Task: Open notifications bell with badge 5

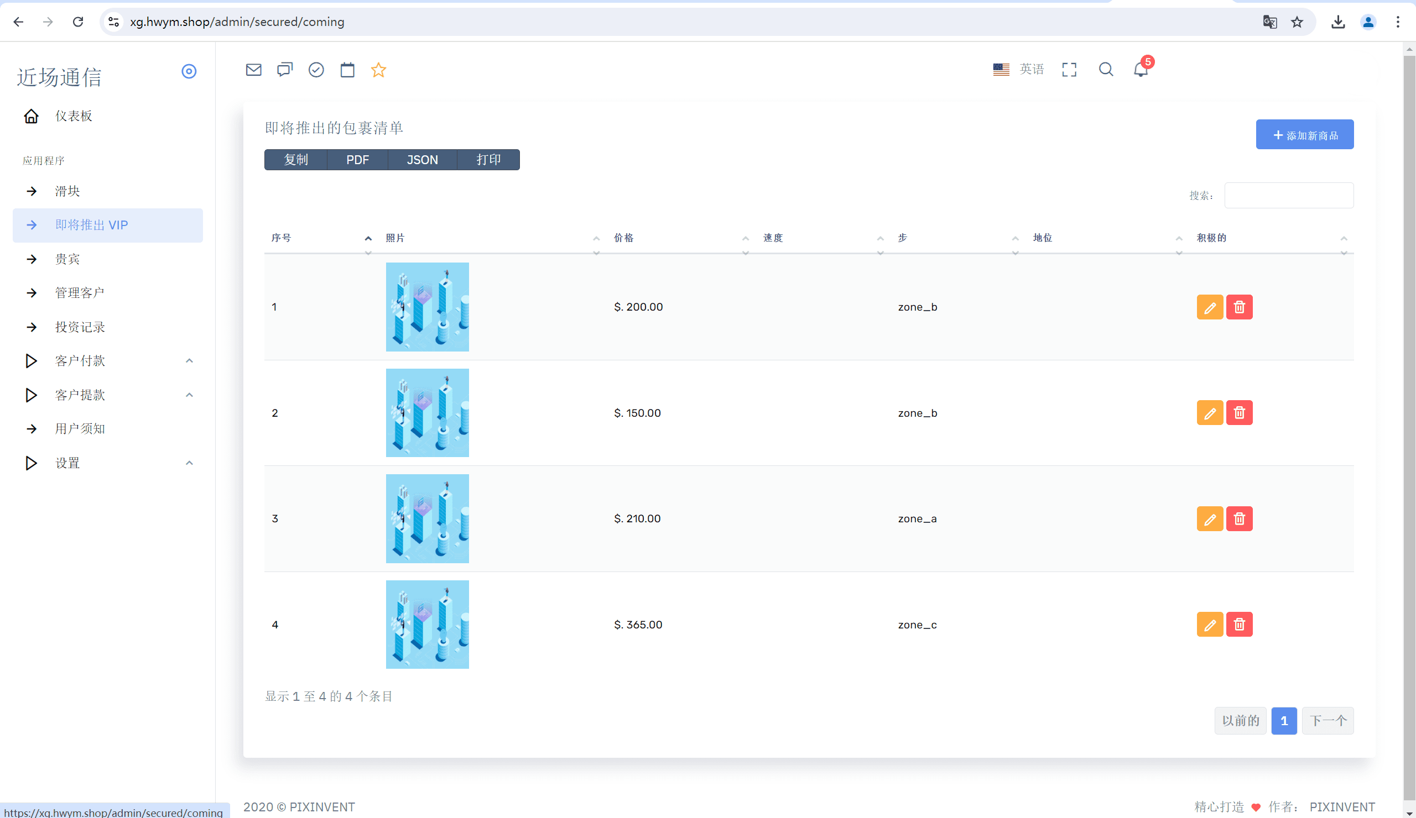Action: [1141, 70]
